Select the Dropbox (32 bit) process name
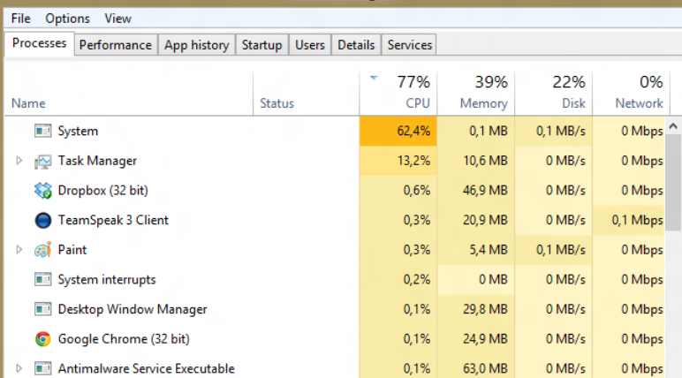This screenshot has width=682, height=378. tap(102, 191)
